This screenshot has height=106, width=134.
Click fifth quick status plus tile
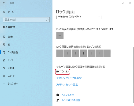click(x=91, y=53)
